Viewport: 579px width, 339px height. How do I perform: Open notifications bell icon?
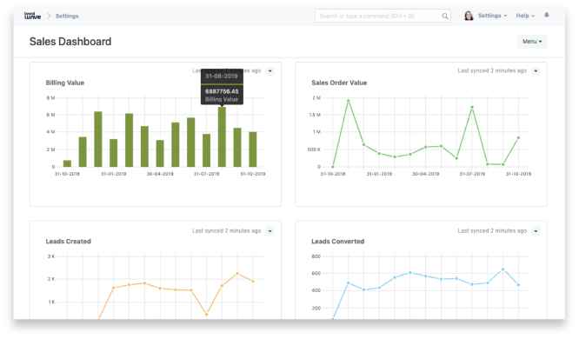point(547,15)
